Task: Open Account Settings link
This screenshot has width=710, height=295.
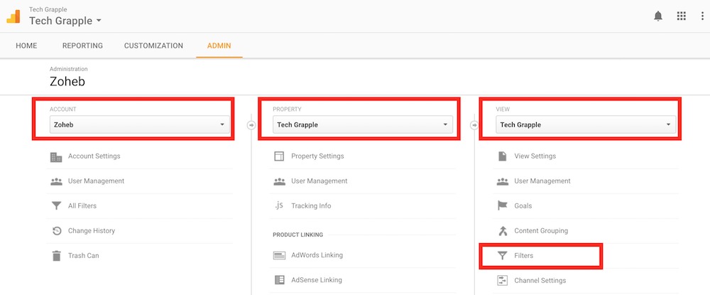Action: click(x=94, y=156)
